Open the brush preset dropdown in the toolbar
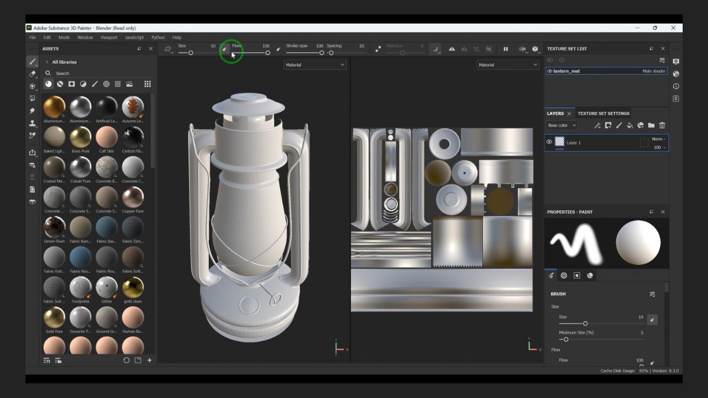708x398 pixels. click(x=169, y=50)
